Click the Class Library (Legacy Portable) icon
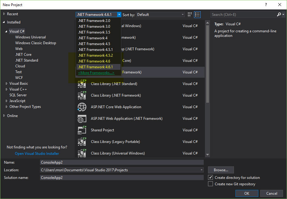Screen dimensions: 287x199 pyautogui.click(x=82, y=142)
